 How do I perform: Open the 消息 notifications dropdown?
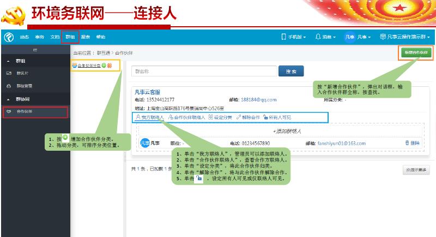point(325,37)
